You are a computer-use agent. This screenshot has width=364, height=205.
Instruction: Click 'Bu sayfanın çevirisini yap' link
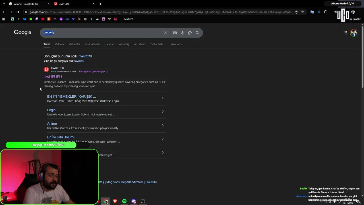tap(92, 71)
